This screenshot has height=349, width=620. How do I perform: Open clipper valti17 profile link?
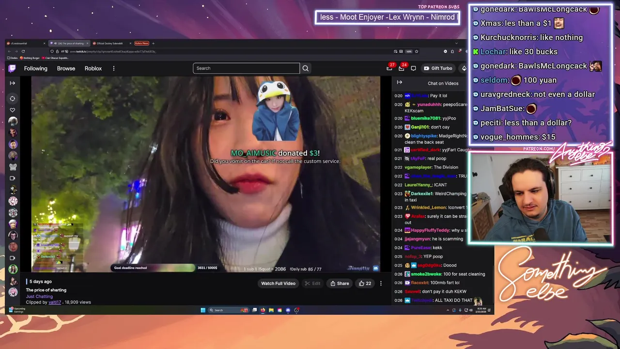coord(55,302)
